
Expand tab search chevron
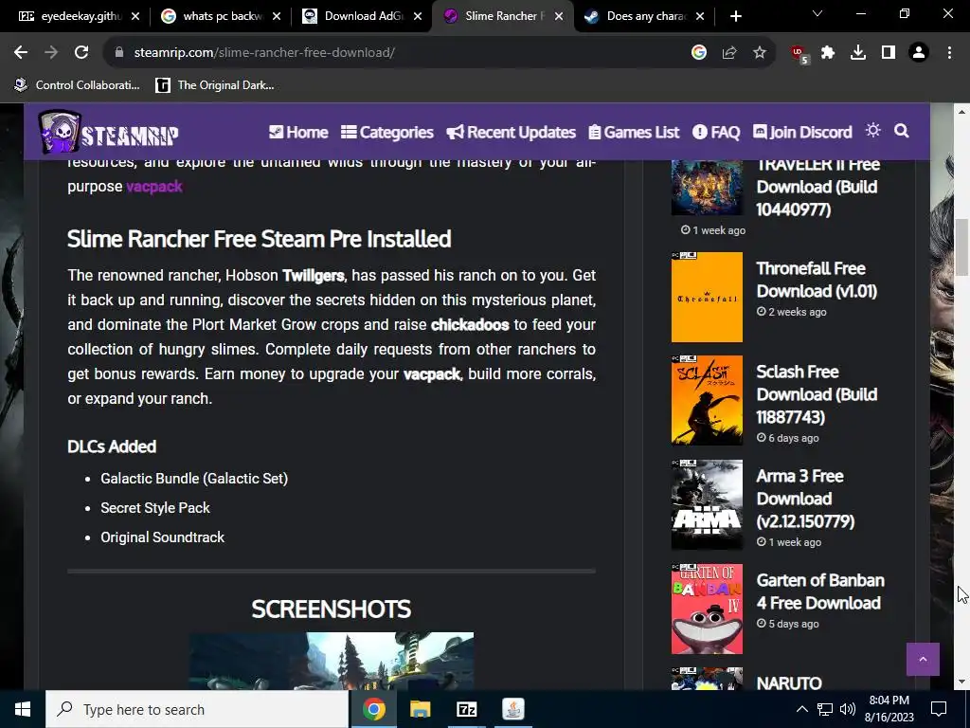coord(817,13)
